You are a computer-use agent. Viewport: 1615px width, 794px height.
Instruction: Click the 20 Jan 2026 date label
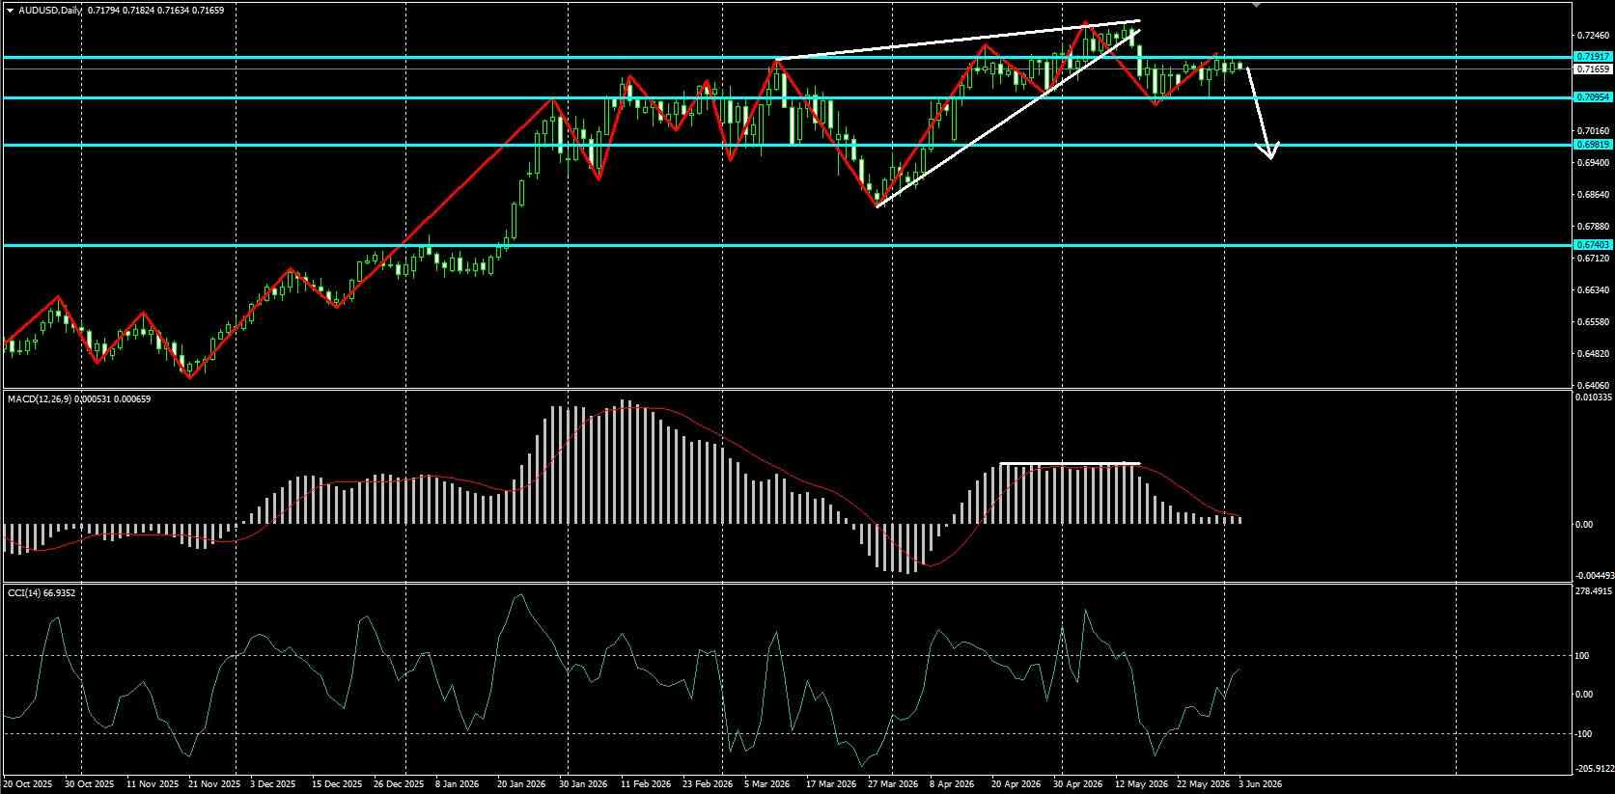pos(521,784)
